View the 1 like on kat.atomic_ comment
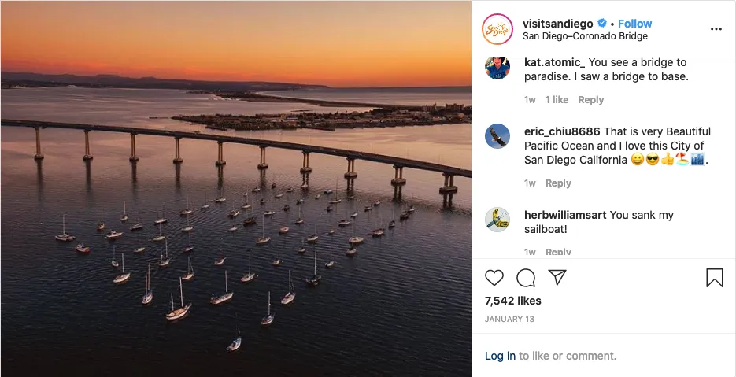The image size is (736, 377). click(556, 100)
